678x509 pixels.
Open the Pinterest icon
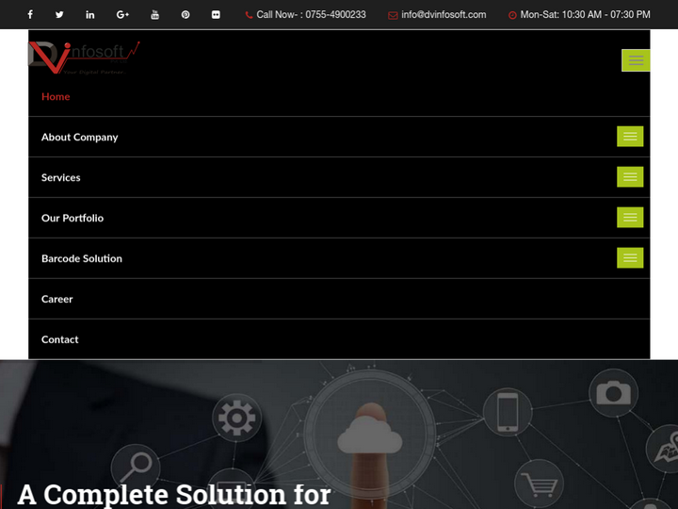pos(186,15)
